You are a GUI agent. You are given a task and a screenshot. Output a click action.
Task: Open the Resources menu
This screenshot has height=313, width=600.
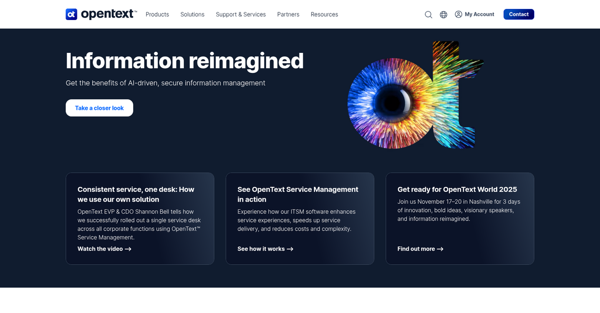(x=324, y=14)
